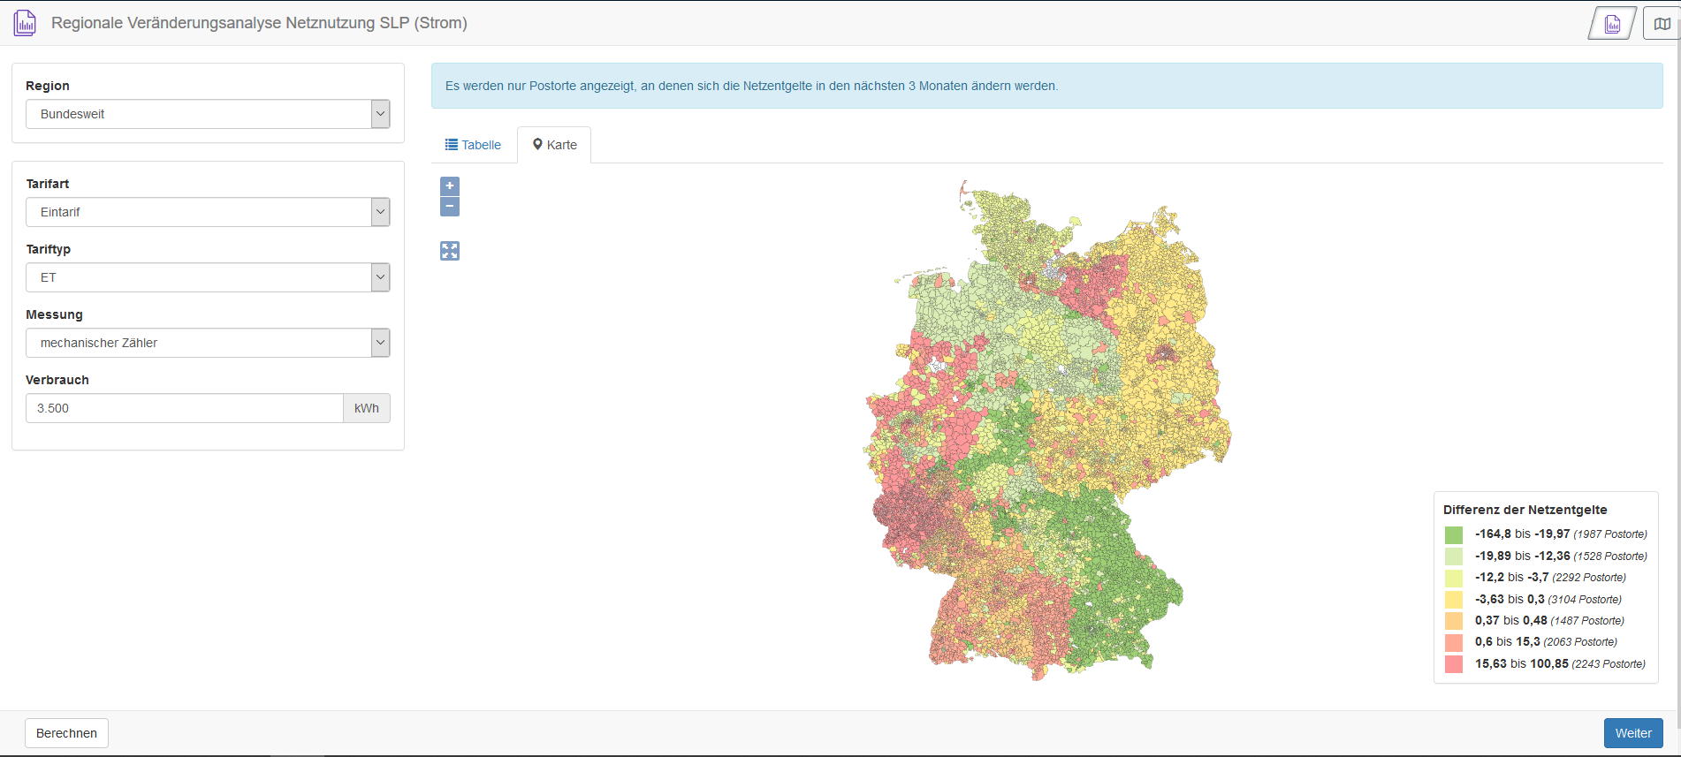Open the Messung dropdown for mechanischer Zähler

208,343
